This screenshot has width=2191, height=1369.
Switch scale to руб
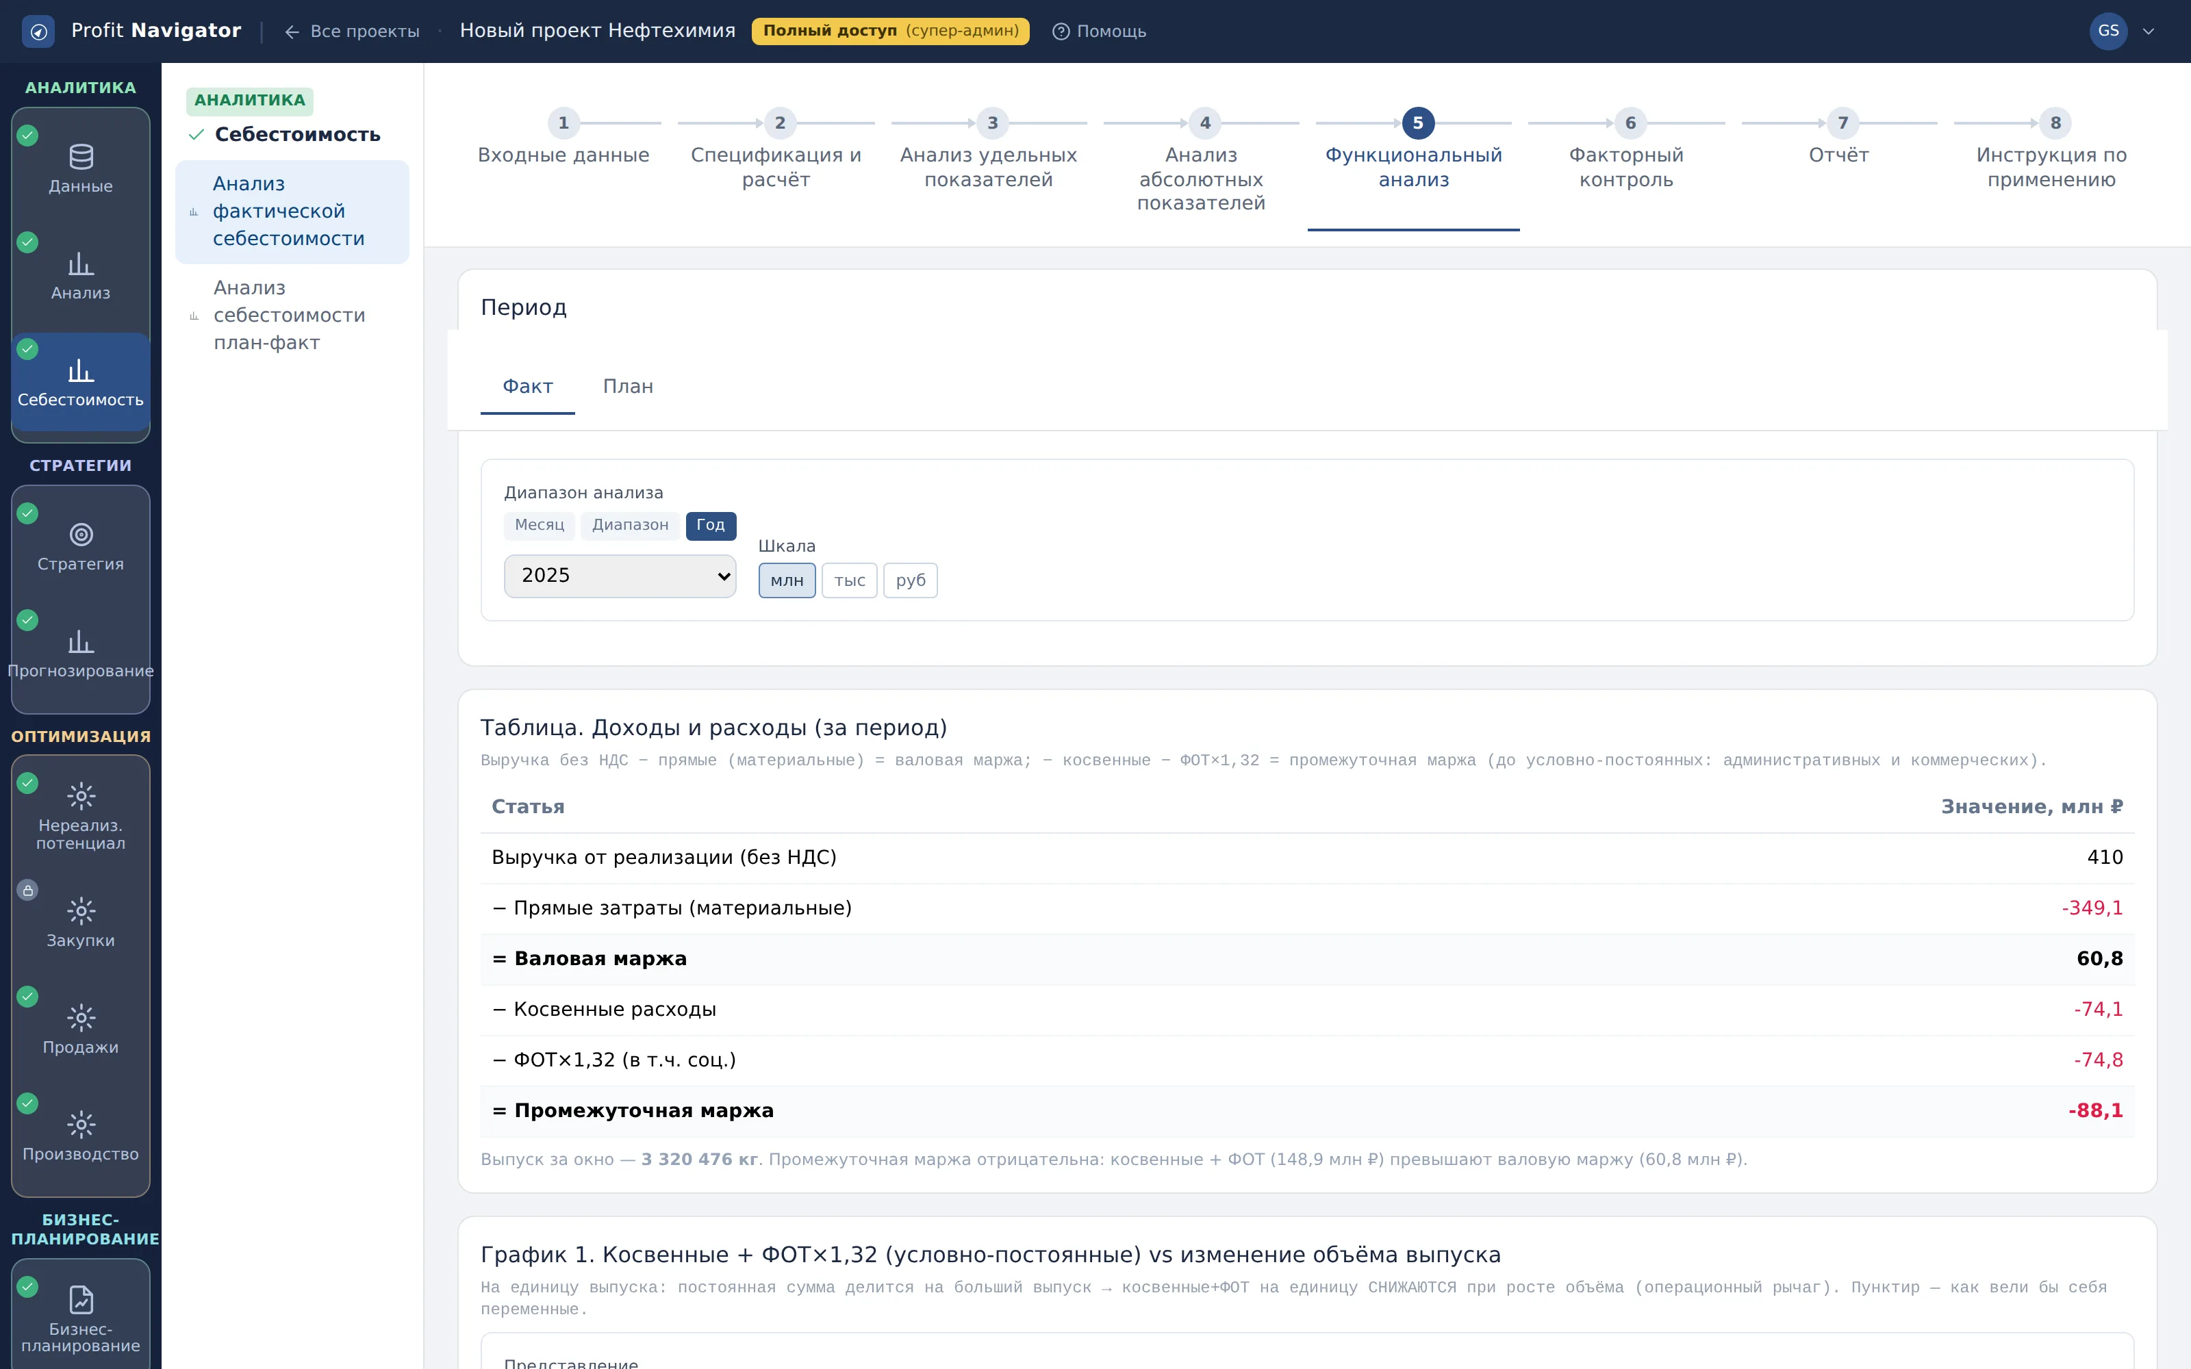pyautogui.click(x=910, y=580)
